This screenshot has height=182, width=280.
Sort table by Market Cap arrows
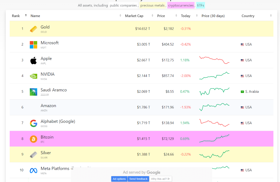click(x=152, y=16)
